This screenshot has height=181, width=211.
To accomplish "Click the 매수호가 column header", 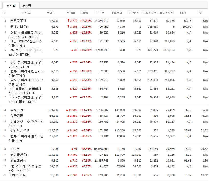I will tap(117, 13).
